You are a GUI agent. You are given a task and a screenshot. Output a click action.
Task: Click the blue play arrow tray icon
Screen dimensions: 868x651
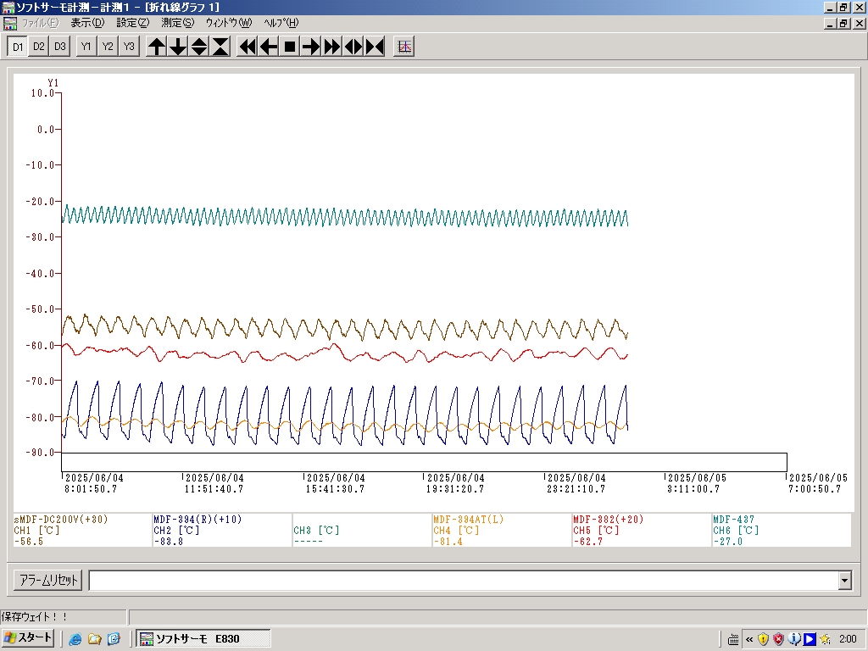(x=810, y=639)
